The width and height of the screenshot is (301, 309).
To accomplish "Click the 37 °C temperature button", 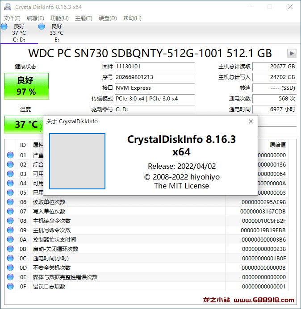I will point(24,125).
